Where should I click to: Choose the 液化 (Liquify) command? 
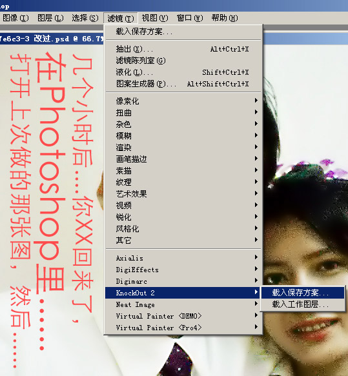click(x=183, y=72)
